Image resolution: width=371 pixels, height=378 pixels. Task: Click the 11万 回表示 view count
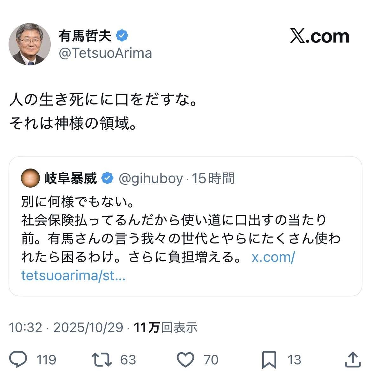[x=166, y=327]
